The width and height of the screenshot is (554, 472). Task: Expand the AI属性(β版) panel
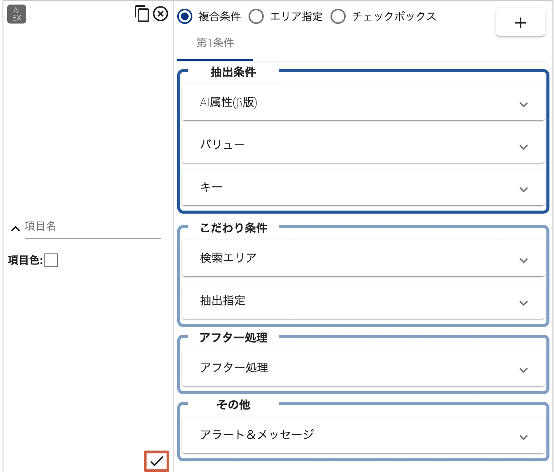[x=363, y=102]
